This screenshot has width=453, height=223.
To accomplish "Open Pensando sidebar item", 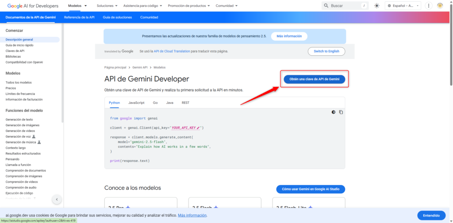I will (x=12, y=159).
